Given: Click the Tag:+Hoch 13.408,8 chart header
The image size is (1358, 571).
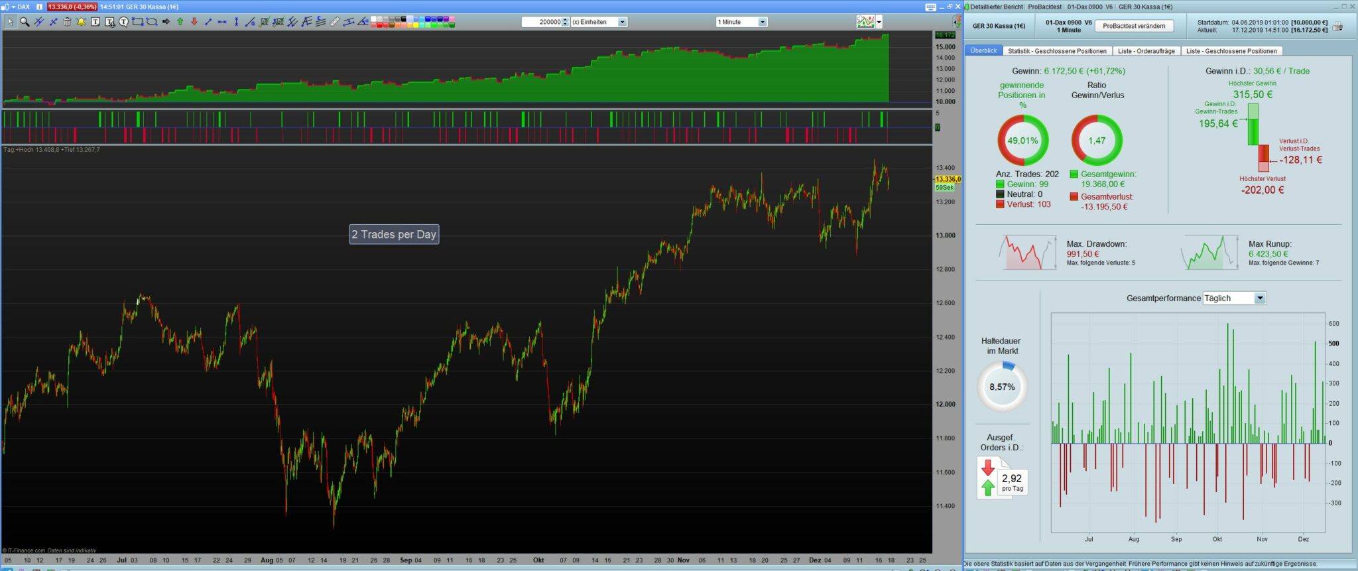Looking at the screenshot, I should 52,150.
